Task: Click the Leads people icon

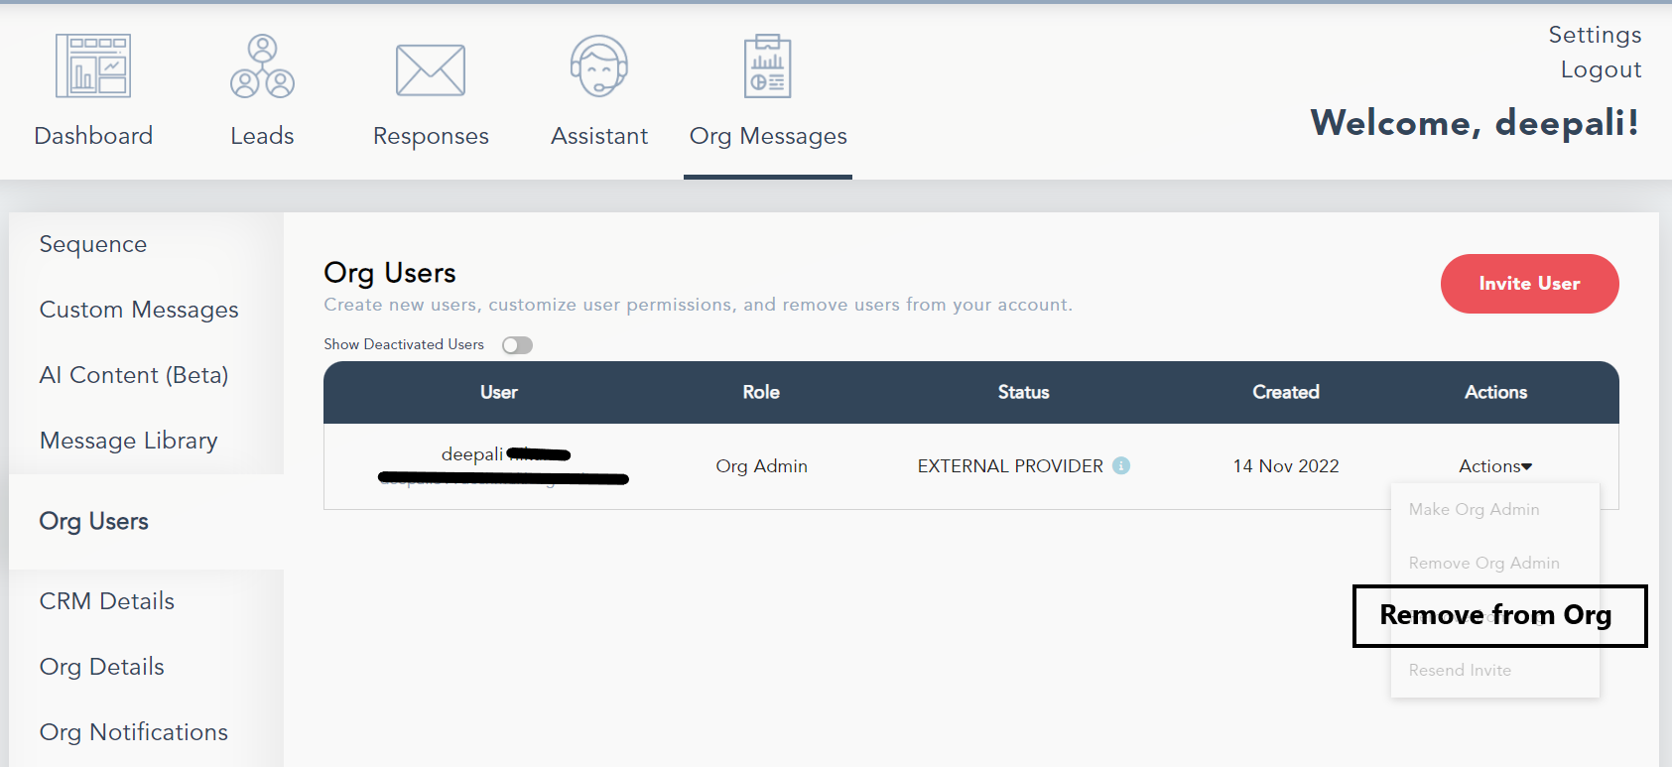Action: [x=262, y=66]
